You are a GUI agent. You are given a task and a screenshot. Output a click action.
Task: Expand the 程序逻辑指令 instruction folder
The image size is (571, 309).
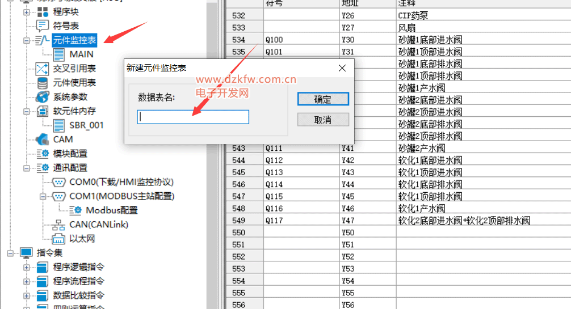27,267
